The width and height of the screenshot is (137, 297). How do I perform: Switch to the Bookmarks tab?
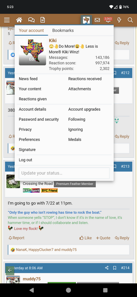63,31
